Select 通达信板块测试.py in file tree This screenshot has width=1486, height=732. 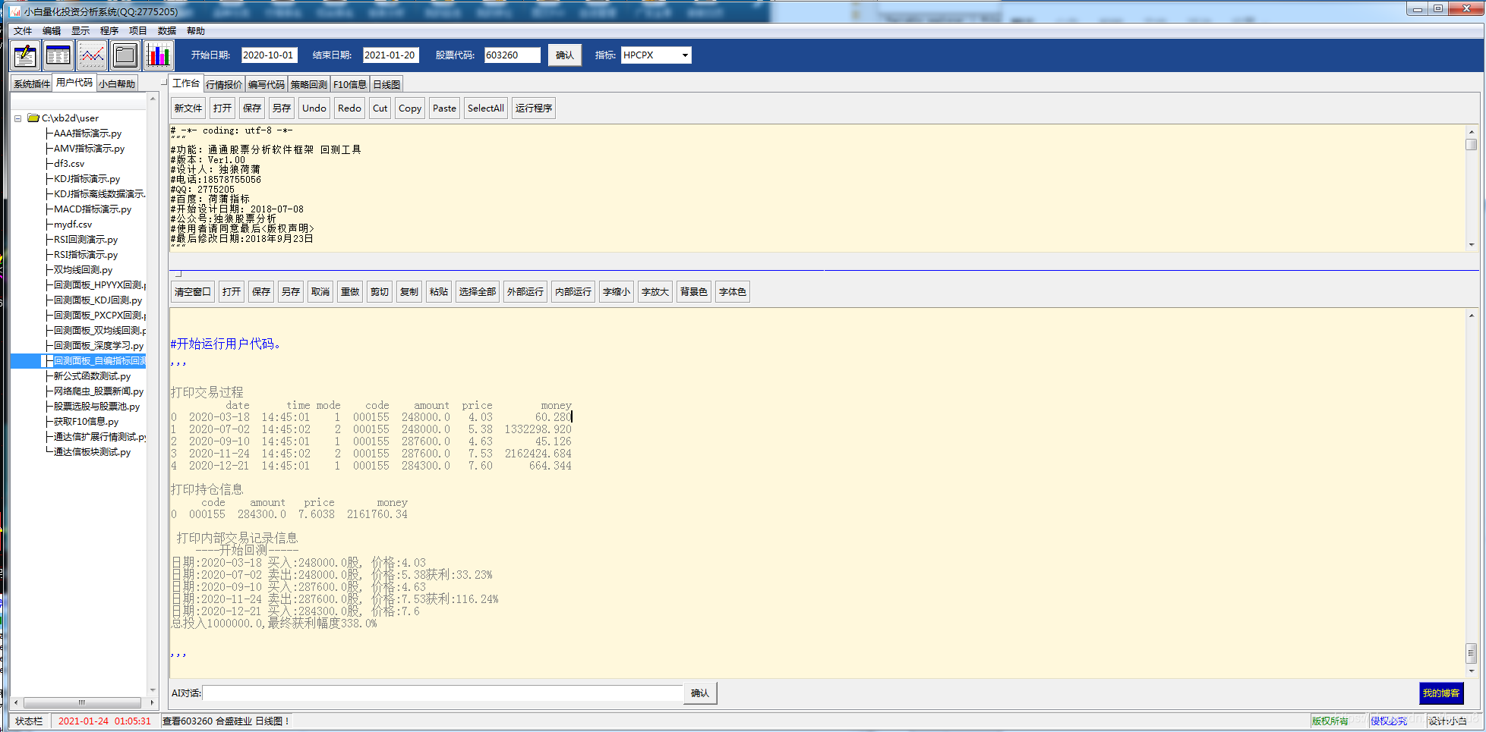92,452
